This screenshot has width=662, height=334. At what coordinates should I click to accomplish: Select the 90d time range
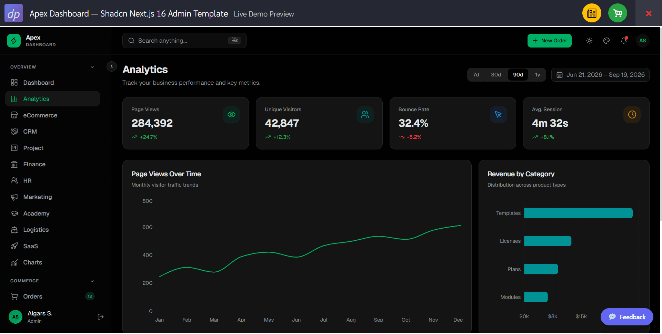tap(518, 75)
